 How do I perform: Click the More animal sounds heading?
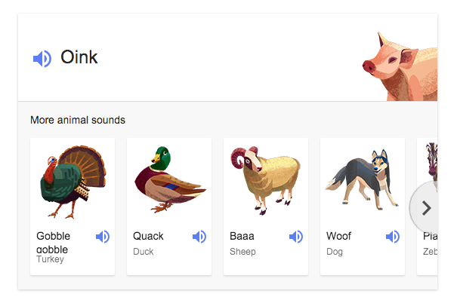78,120
